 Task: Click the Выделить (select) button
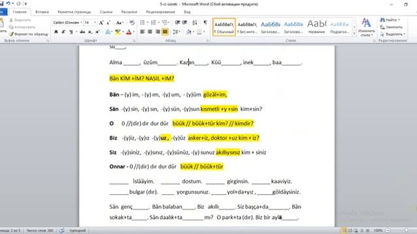coord(392,34)
